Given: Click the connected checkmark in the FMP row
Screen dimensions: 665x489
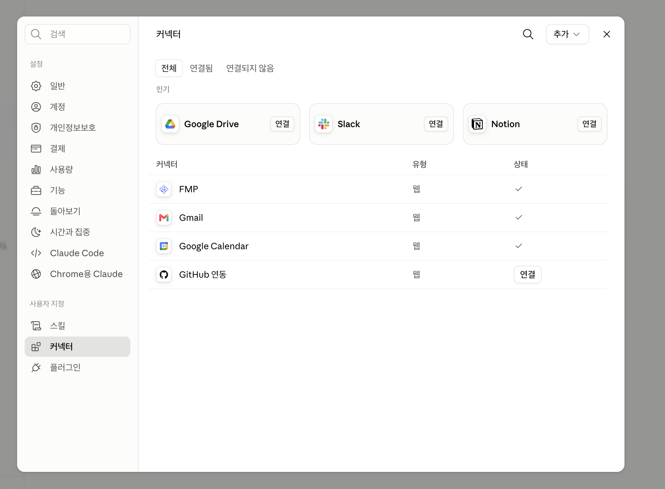Looking at the screenshot, I should 519,189.
